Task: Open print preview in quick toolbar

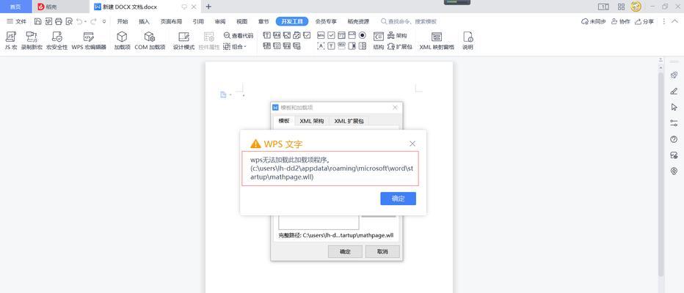Action: 69,21
